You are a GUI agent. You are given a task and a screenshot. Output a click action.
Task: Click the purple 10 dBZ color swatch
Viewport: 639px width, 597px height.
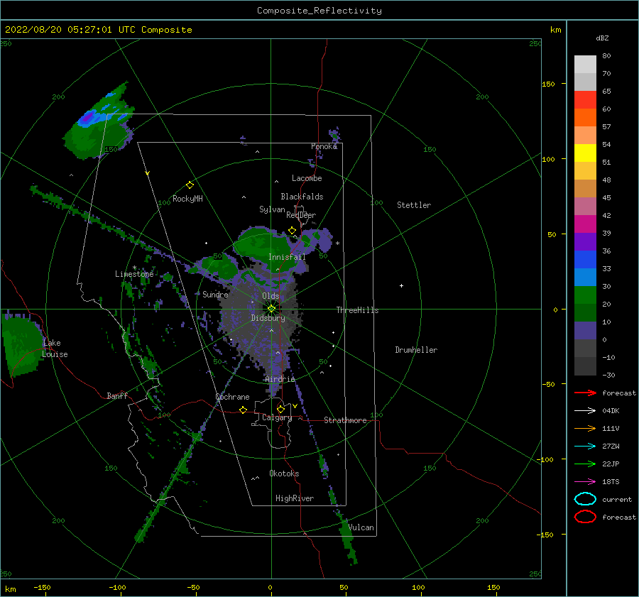585,330
